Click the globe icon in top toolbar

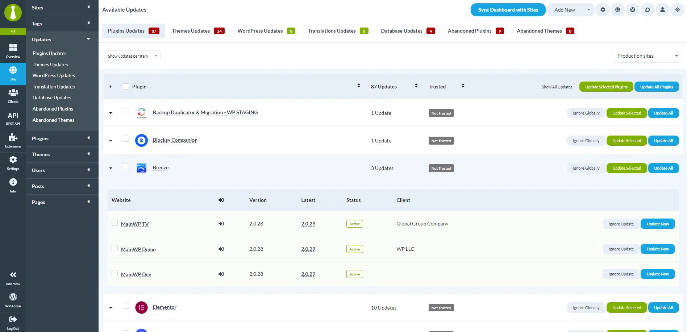(618, 10)
